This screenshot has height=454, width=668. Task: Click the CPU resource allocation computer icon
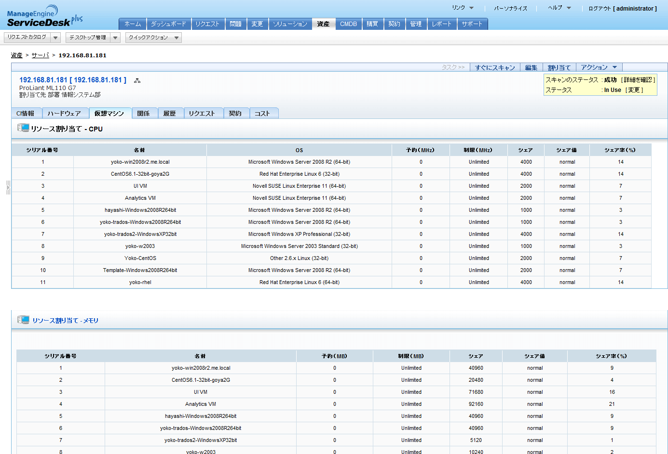tap(23, 128)
